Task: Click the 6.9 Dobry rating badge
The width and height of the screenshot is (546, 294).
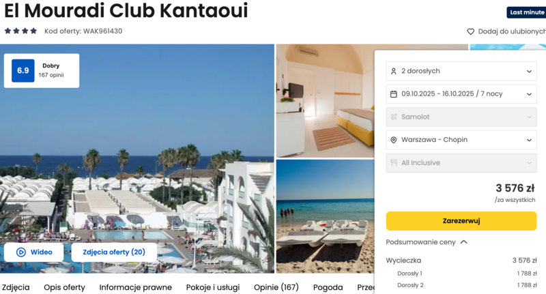Action: coord(42,71)
